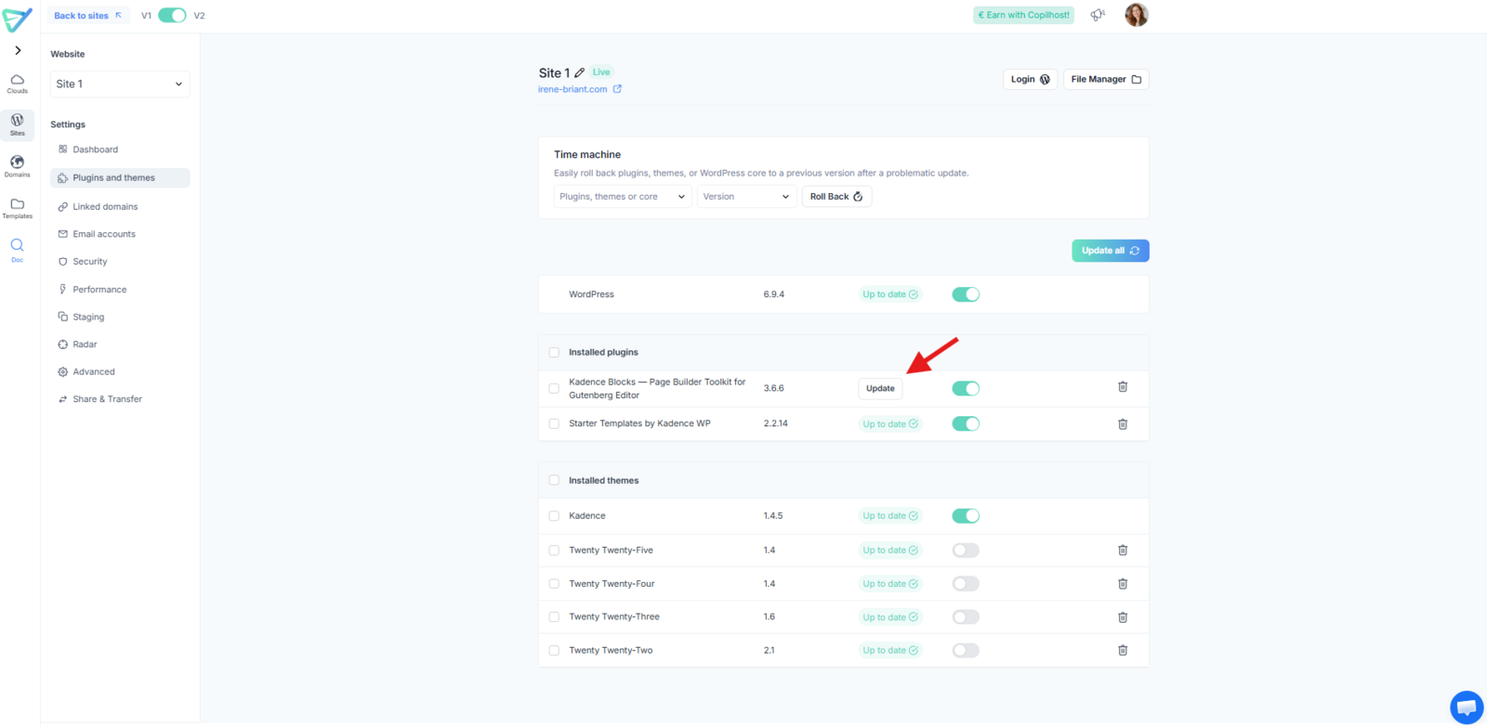Image resolution: width=1487 pixels, height=726 pixels.
Task: Open Security settings
Action: (x=120, y=262)
